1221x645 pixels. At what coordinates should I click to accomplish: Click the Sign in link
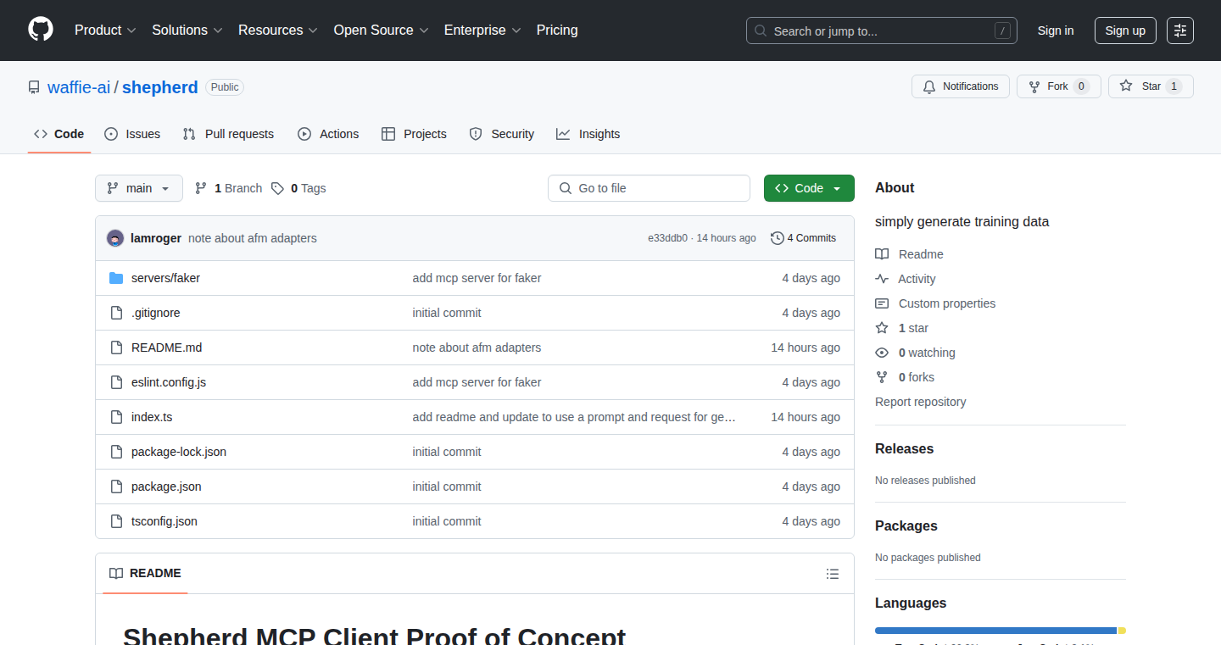(1056, 31)
